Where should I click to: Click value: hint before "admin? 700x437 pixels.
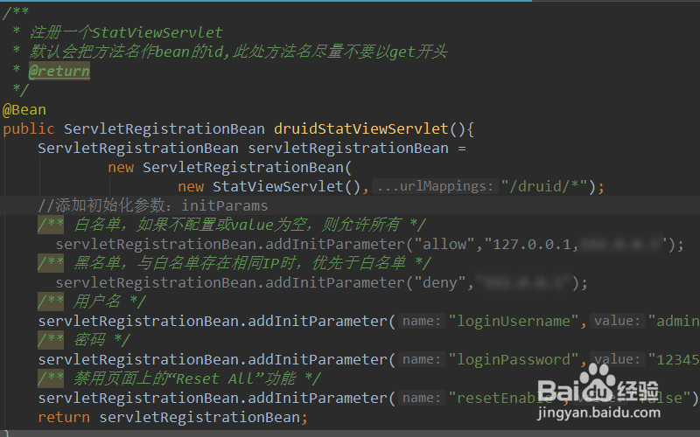coord(618,321)
